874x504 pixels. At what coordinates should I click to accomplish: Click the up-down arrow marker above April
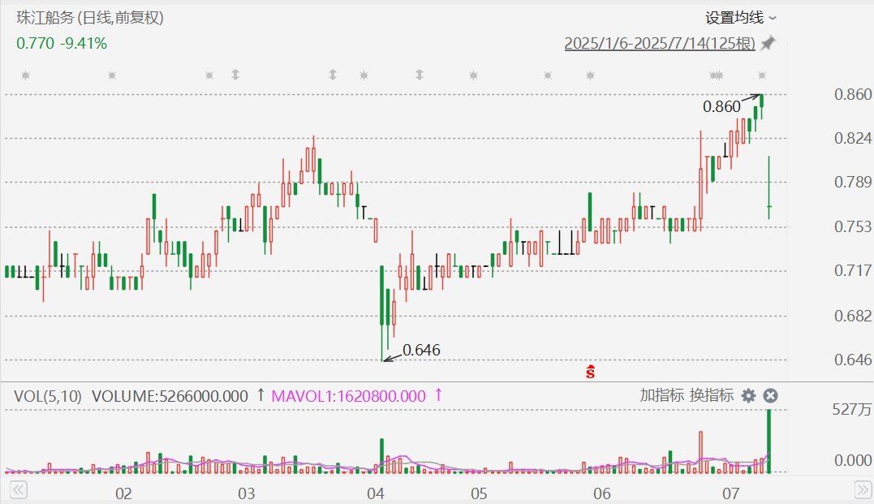(420, 75)
